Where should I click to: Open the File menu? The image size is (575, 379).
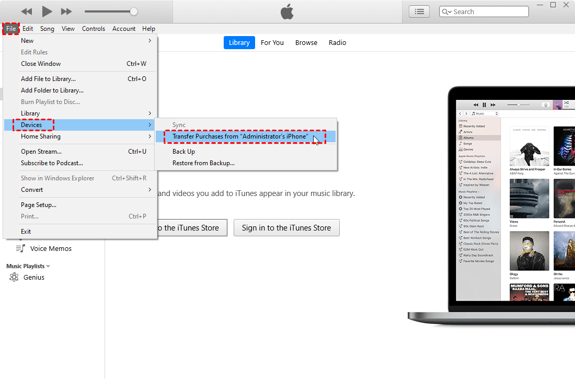coord(10,29)
